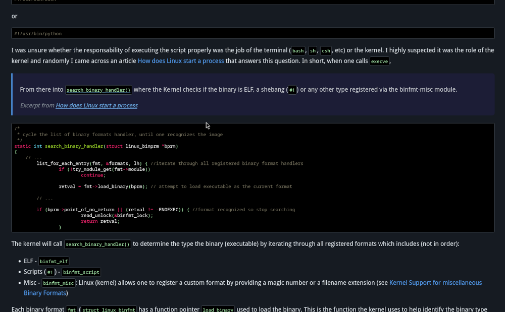Open the "Kernel Support for miscellaneous Binary Formats" link

[435, 282]
